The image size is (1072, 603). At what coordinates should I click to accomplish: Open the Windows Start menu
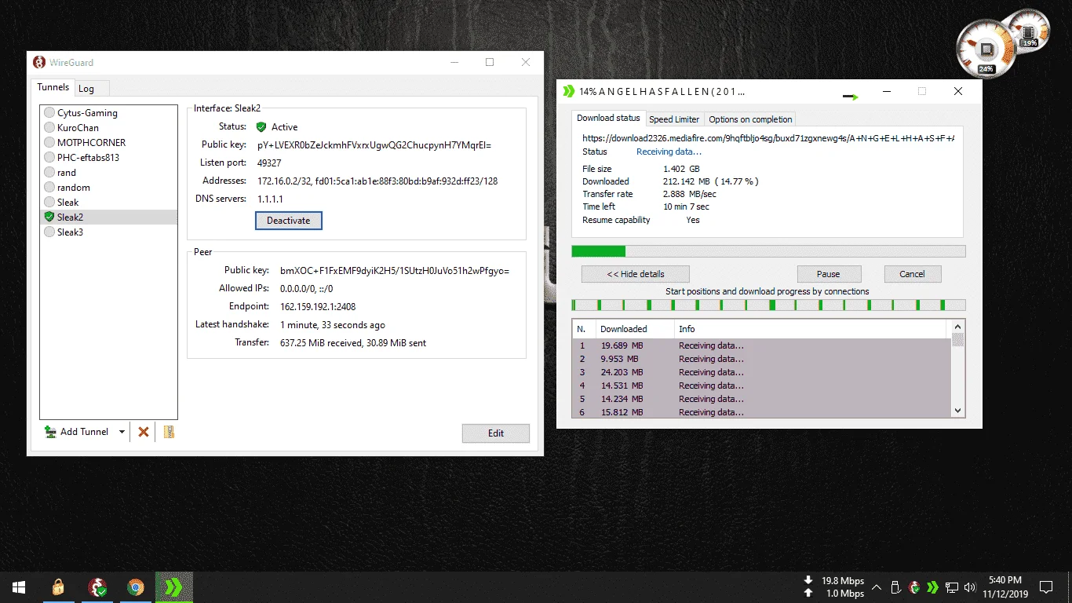[19, 587]
